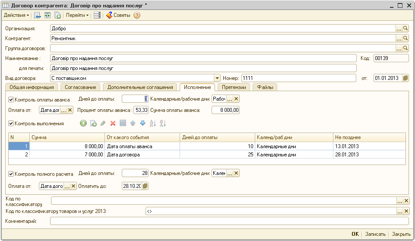Click the Записать button
415x241 pixels.
tap(375, 234)
